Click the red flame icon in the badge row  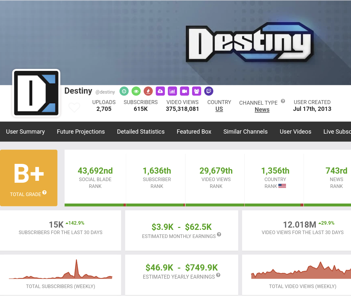pyautogui.click(x=148, y=91)
